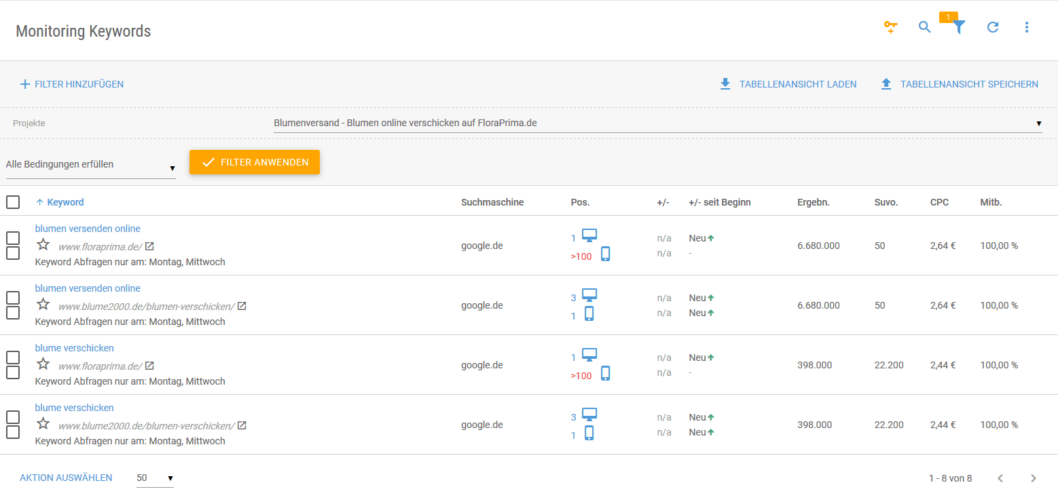The height and width of the screenshot is (502, 1058).
Task: Click the desktop monitor icon for 'blumen versenden online'
Action: coord(589,234)
